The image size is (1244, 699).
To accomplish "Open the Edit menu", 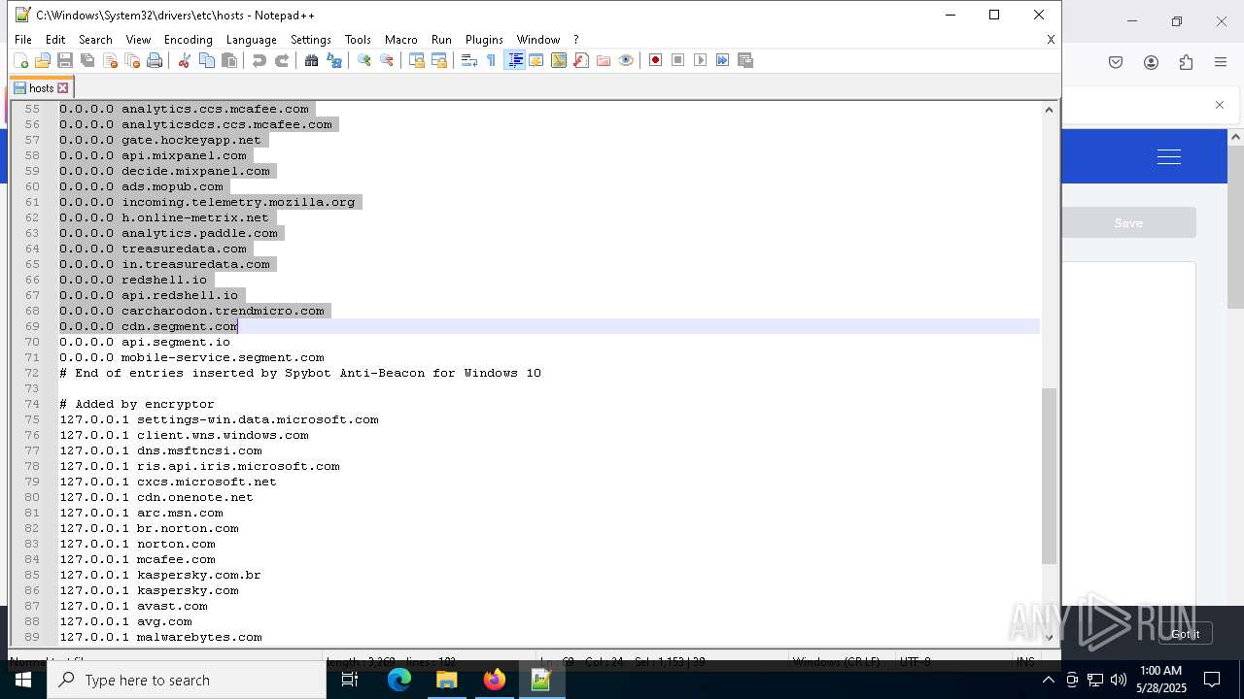I will click(x=55, y=40).
